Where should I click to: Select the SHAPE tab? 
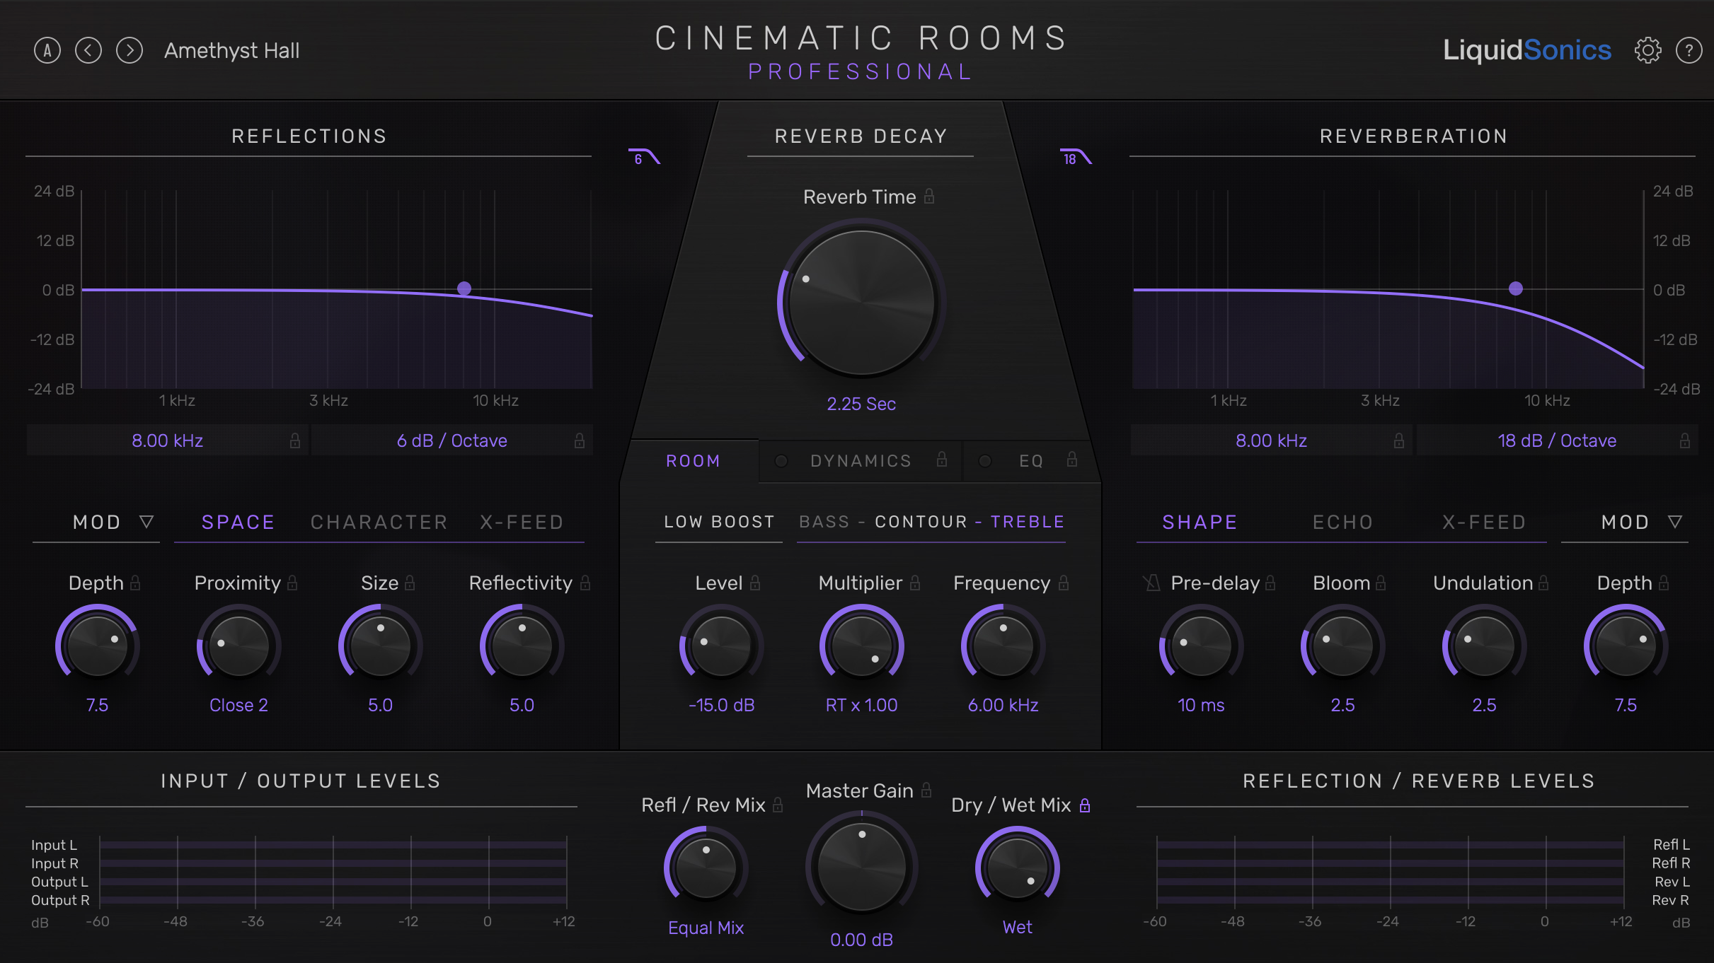[1200, 523]
